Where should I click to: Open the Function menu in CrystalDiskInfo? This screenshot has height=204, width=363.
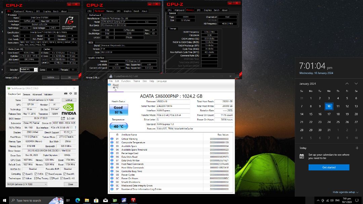click(126, 81)
